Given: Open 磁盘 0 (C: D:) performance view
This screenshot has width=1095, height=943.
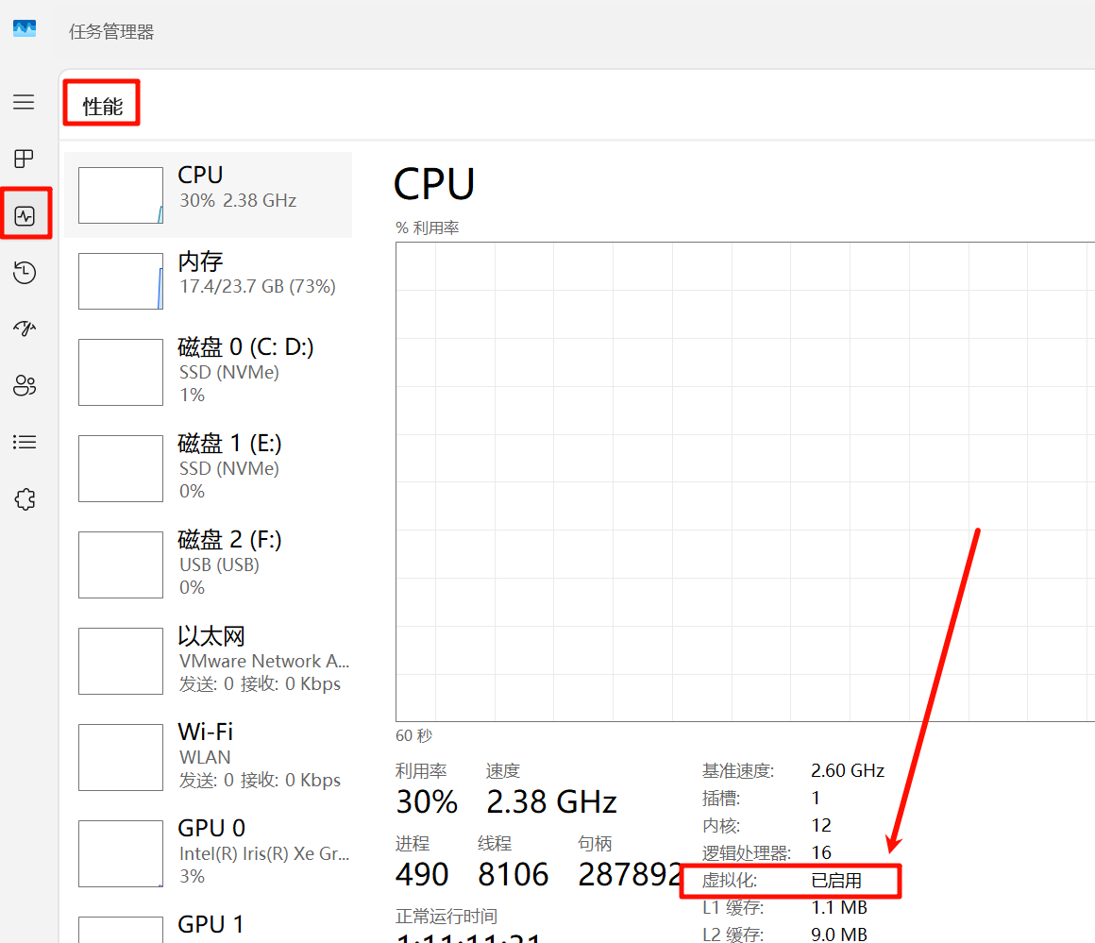Looking at the screenshot, I should point(208,372).
